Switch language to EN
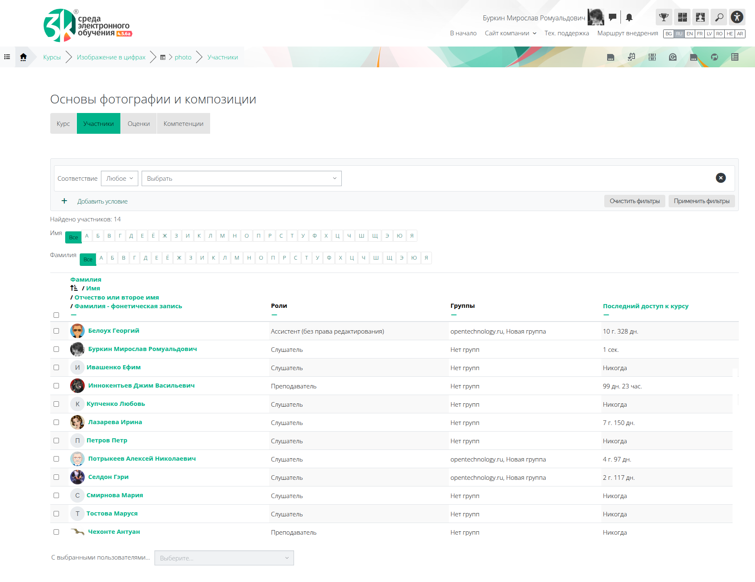 point(689,34)
